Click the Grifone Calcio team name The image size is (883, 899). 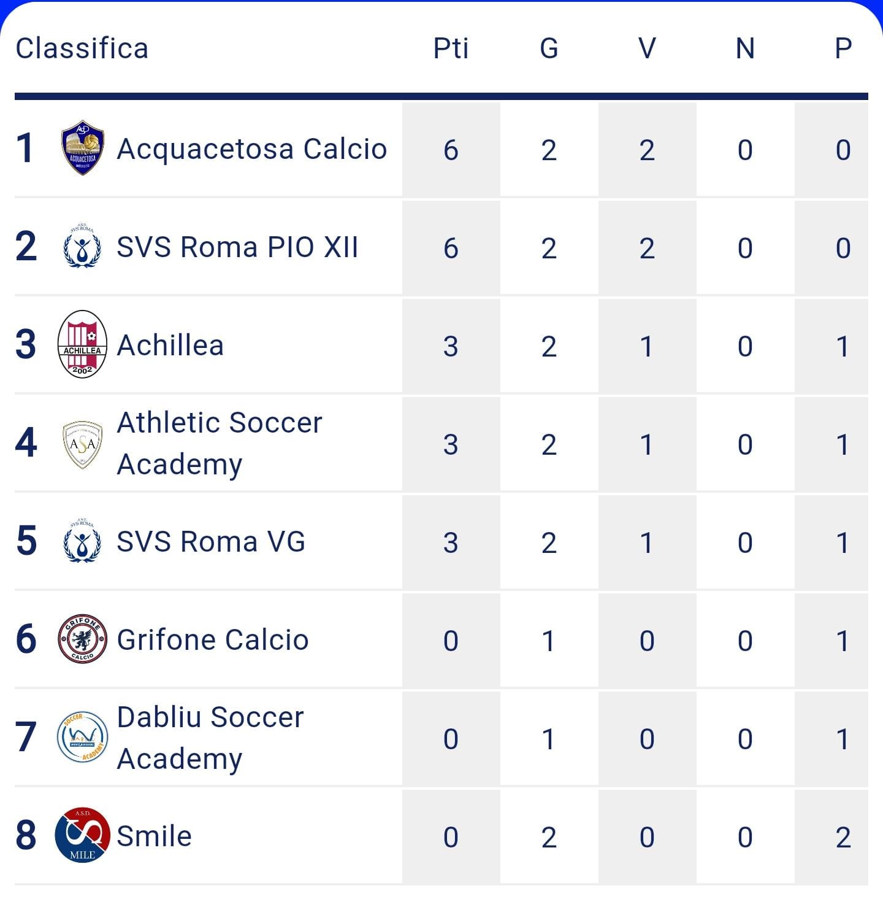pyautogui.click(x=212, y=640)
